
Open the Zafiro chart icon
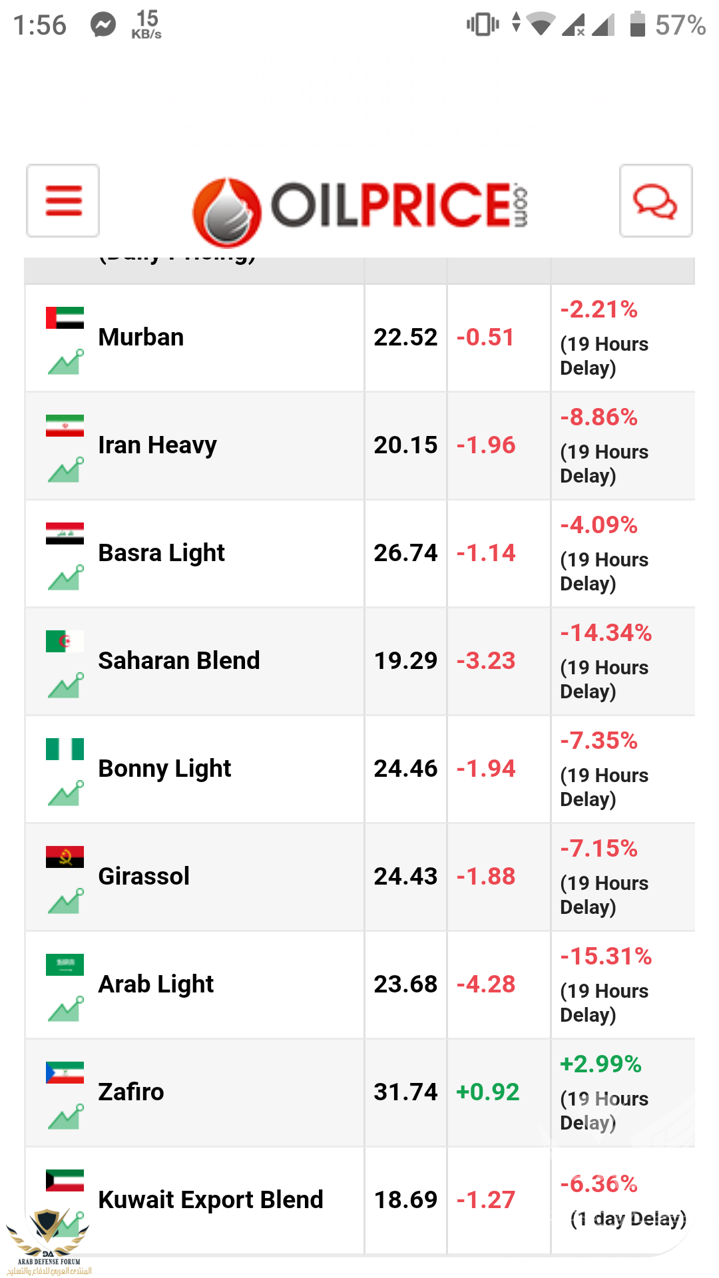click(65, 1117)
